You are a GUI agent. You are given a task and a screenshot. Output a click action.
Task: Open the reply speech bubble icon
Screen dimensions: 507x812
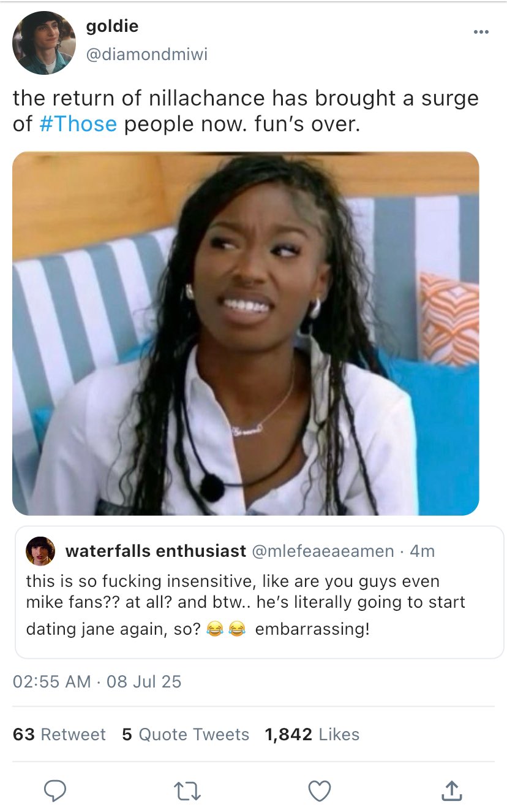[55, 791]
